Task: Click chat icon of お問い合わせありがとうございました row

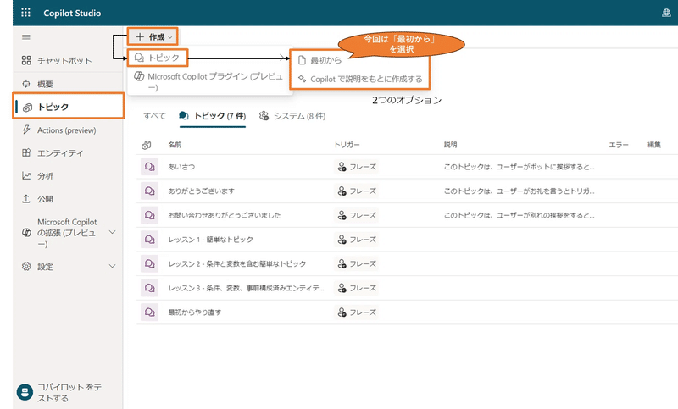Action: coord(150,215)
